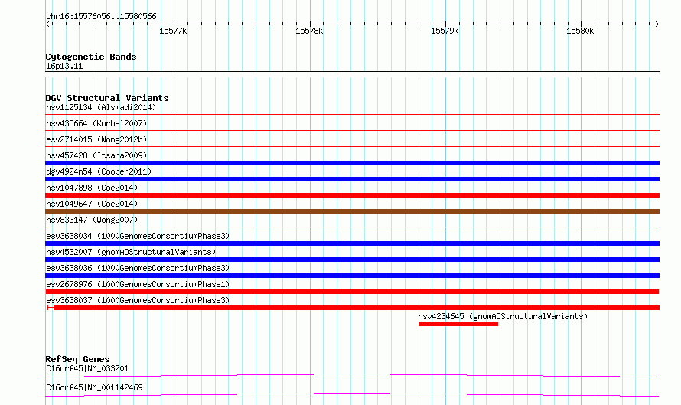The height and width of the screenshot is (405, 681).
Task: Click the first Coe2014 variant nsv1047898
Action: 92,188
